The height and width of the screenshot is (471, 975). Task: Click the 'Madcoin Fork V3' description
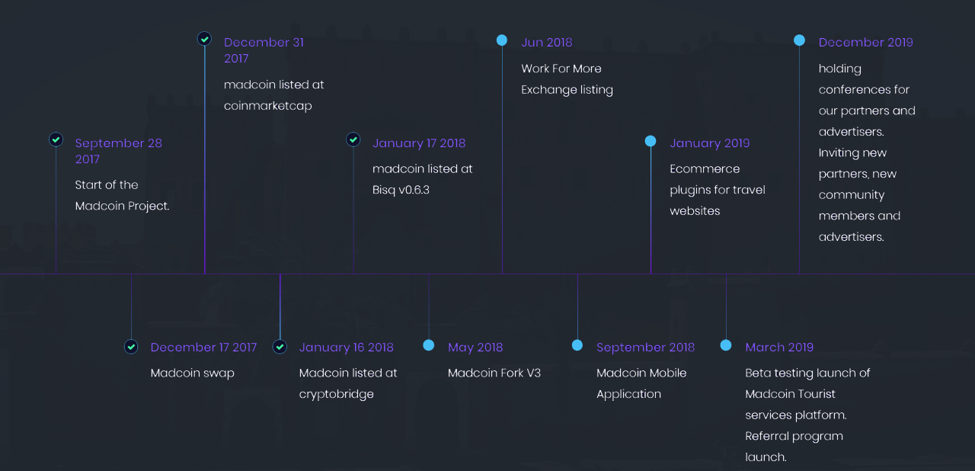coord(494,373)
